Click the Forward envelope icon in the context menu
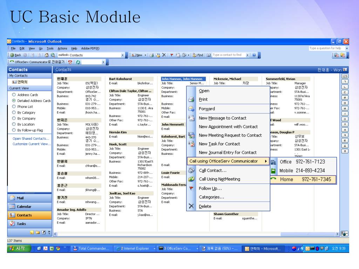This screenshot has height=269, width=359. coord(191,109)
